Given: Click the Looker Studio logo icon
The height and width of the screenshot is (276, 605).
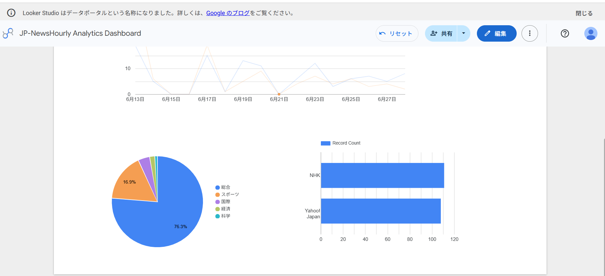Looking at the screenshot, I should [8, 33].
